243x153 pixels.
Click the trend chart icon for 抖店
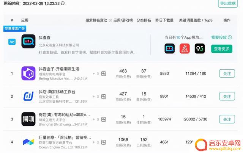coord(104,97)
